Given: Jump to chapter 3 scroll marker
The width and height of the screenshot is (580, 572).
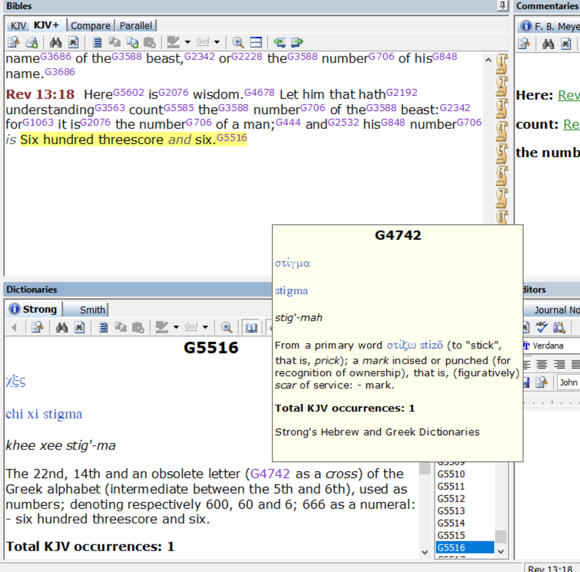Looking at the screenshot, I should 502,109.
